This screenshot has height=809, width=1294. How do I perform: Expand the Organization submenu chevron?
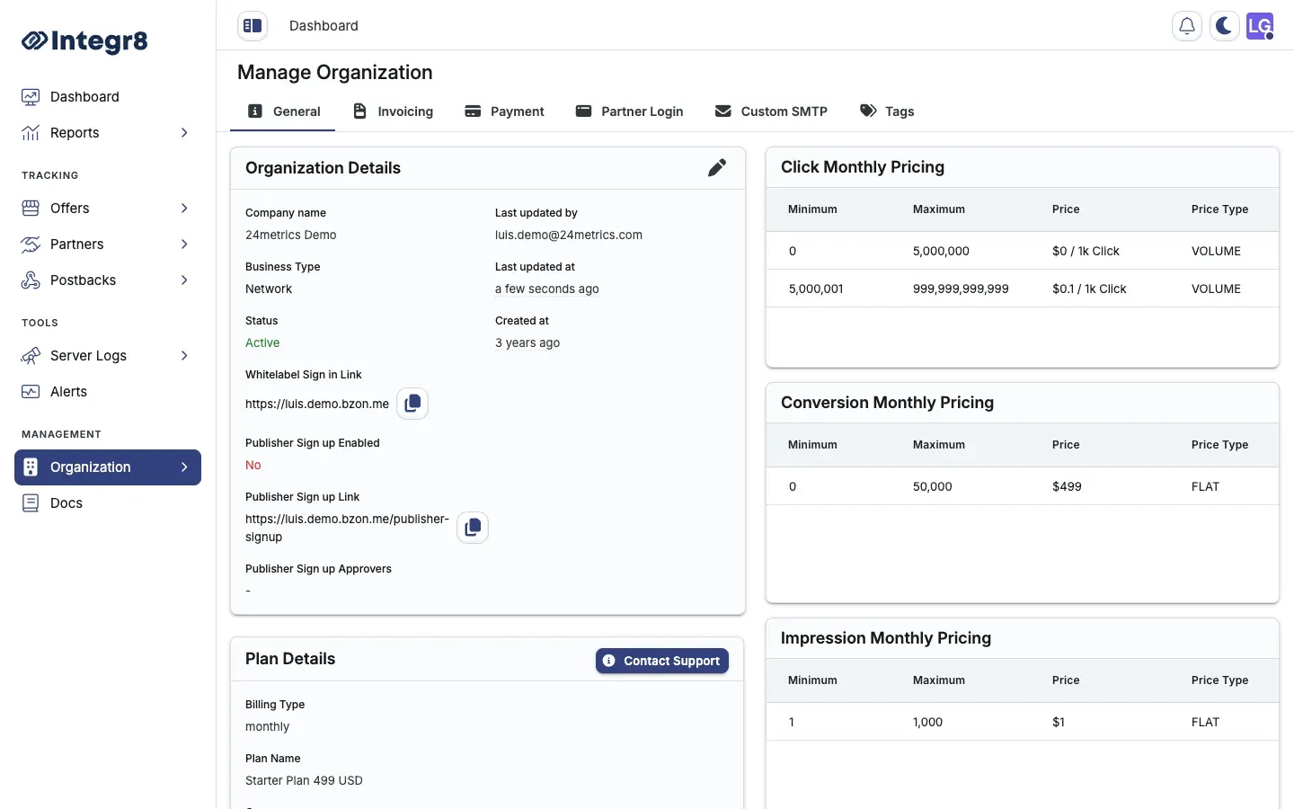[x=184, y=467]
